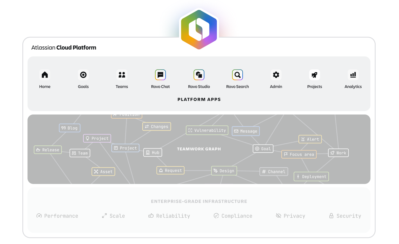Choose the Hub node in Teamwork Graph
Viewport: 399px width, 244px height.
coord(153,153)
